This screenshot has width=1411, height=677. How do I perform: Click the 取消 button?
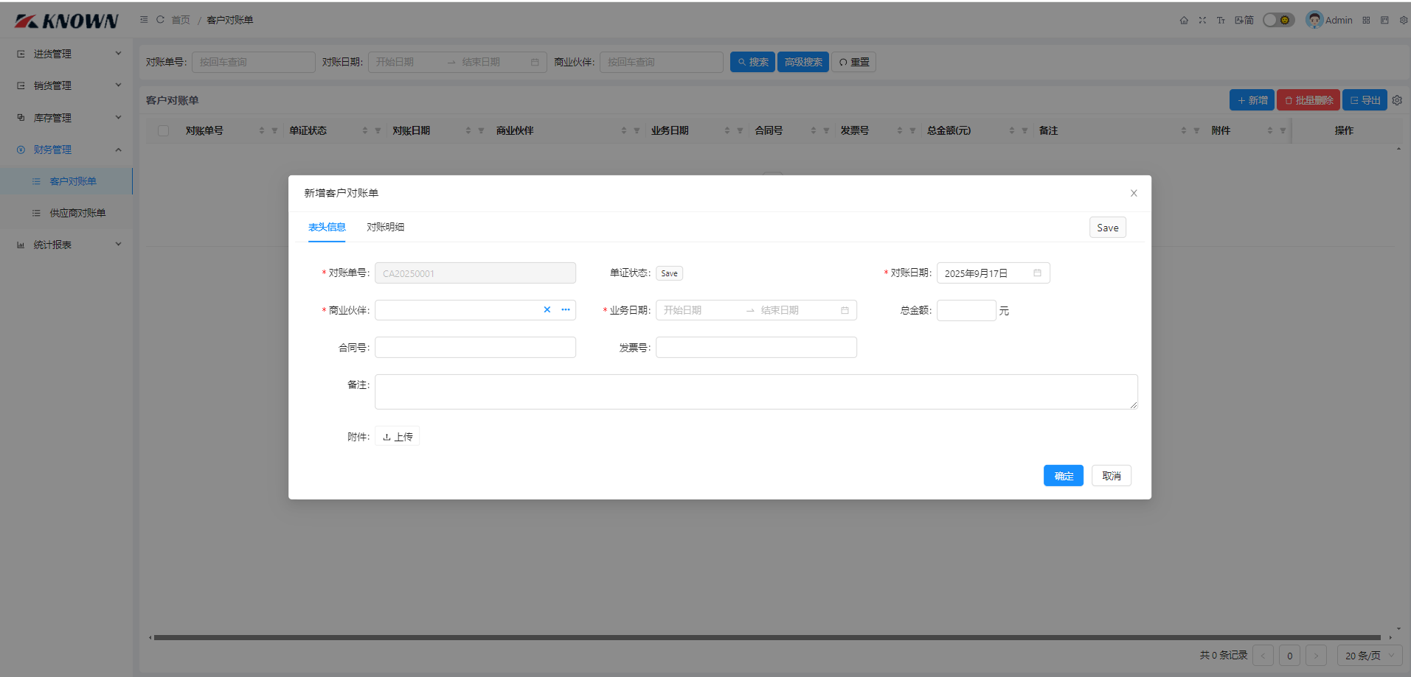coord(1111,476)
